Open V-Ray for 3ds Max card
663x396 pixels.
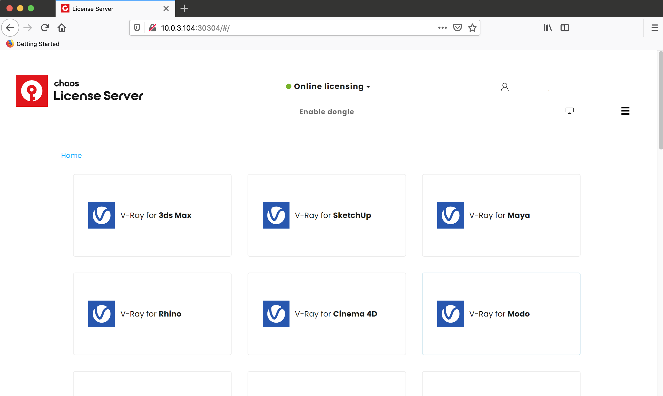tap(152, 215)
